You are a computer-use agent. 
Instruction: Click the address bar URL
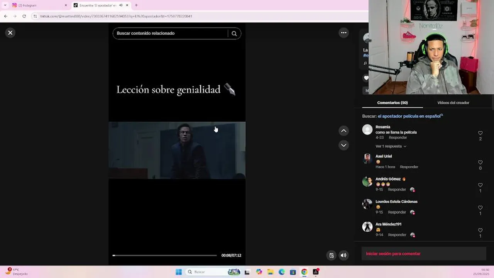tap(116, 16)
